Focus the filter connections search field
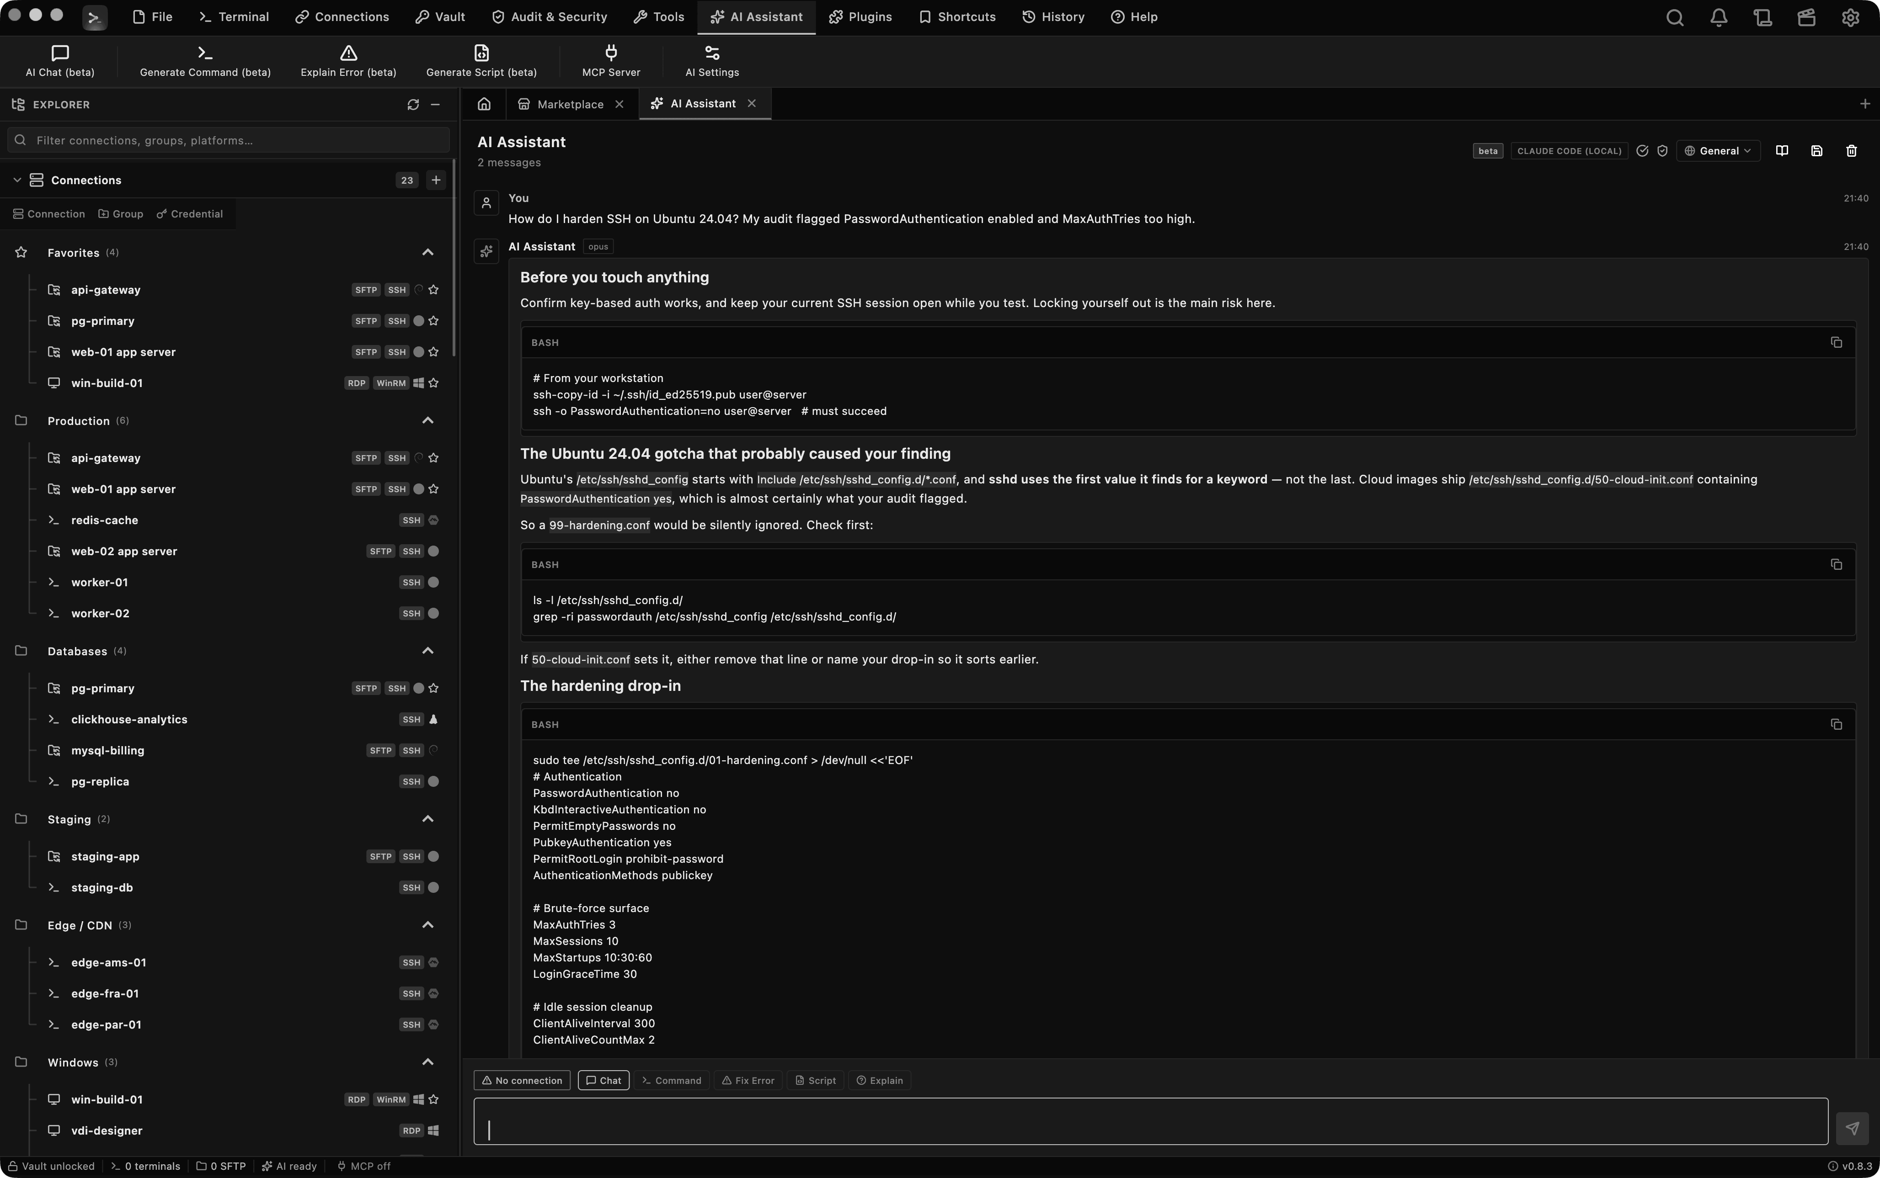1880x1178 pixels. tap(229, 141)
